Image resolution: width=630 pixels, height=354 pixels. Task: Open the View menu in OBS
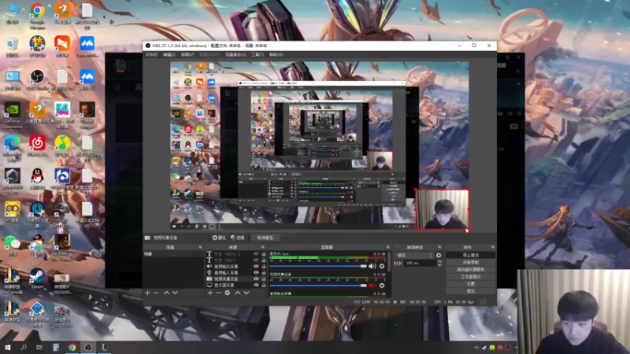point(187,54)
